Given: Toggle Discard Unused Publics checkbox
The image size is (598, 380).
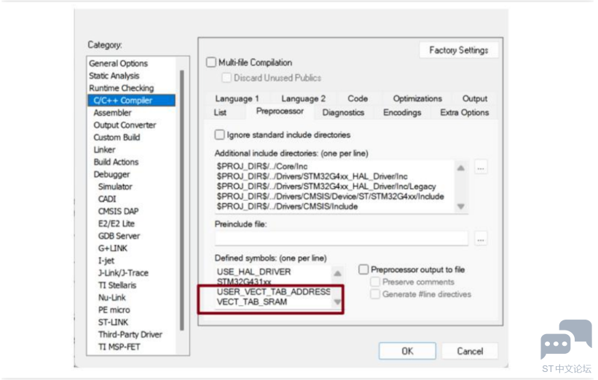Looking at the screenshot, I should tap(227, 78).
